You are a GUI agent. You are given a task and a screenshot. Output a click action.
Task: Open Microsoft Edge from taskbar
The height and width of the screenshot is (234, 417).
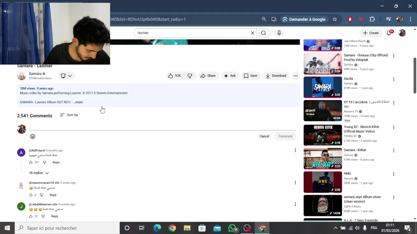pos(157,228)
